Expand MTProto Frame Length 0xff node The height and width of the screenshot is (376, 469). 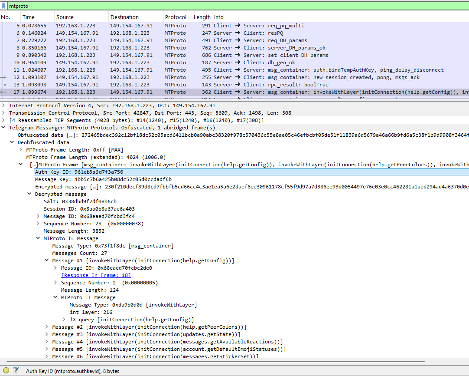tap(21, 150)
